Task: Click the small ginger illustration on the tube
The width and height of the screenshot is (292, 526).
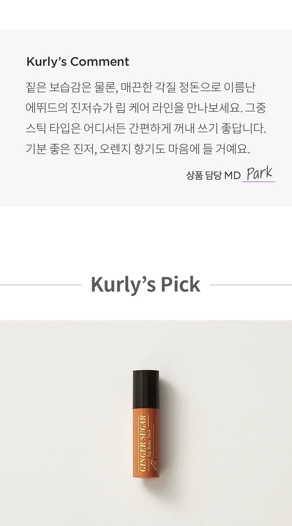Action: (x=154, y=465)
